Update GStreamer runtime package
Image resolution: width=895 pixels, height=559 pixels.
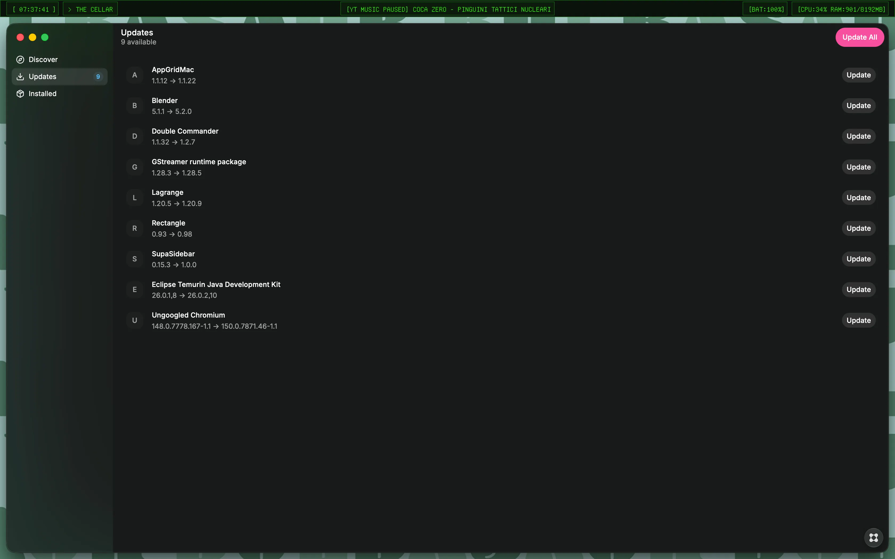[x=859, y=167]
